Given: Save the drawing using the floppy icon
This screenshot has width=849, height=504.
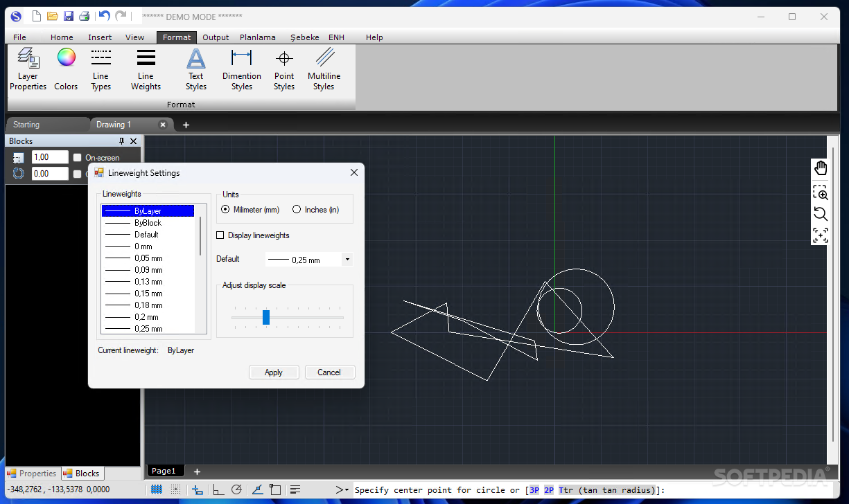Looking at the screenshot, I should [69, 16].
